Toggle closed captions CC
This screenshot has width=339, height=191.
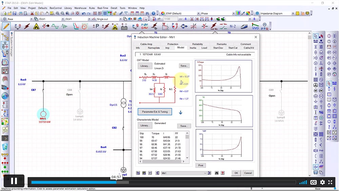[x=314, y=182]
